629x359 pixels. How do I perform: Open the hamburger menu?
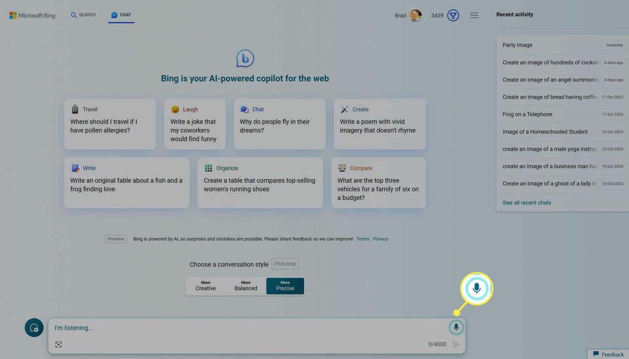coord(474,16)
